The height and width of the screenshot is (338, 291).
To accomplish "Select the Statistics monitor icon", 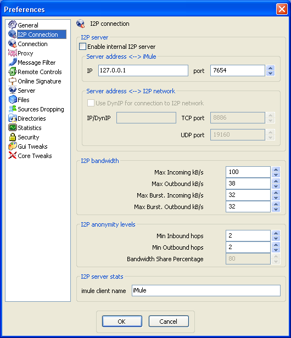I will click(x=12, y=128).
